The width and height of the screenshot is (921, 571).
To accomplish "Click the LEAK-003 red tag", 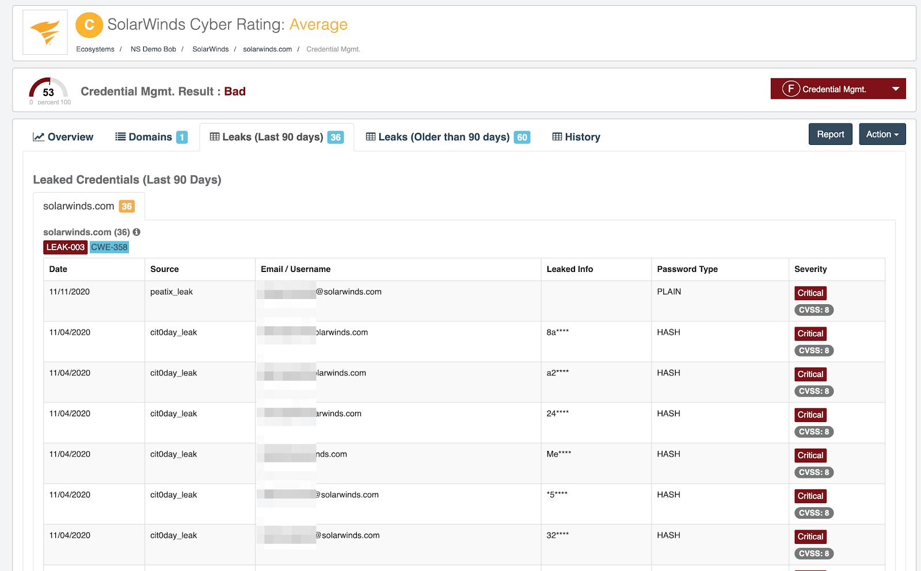I will click(x=65, y=247).
